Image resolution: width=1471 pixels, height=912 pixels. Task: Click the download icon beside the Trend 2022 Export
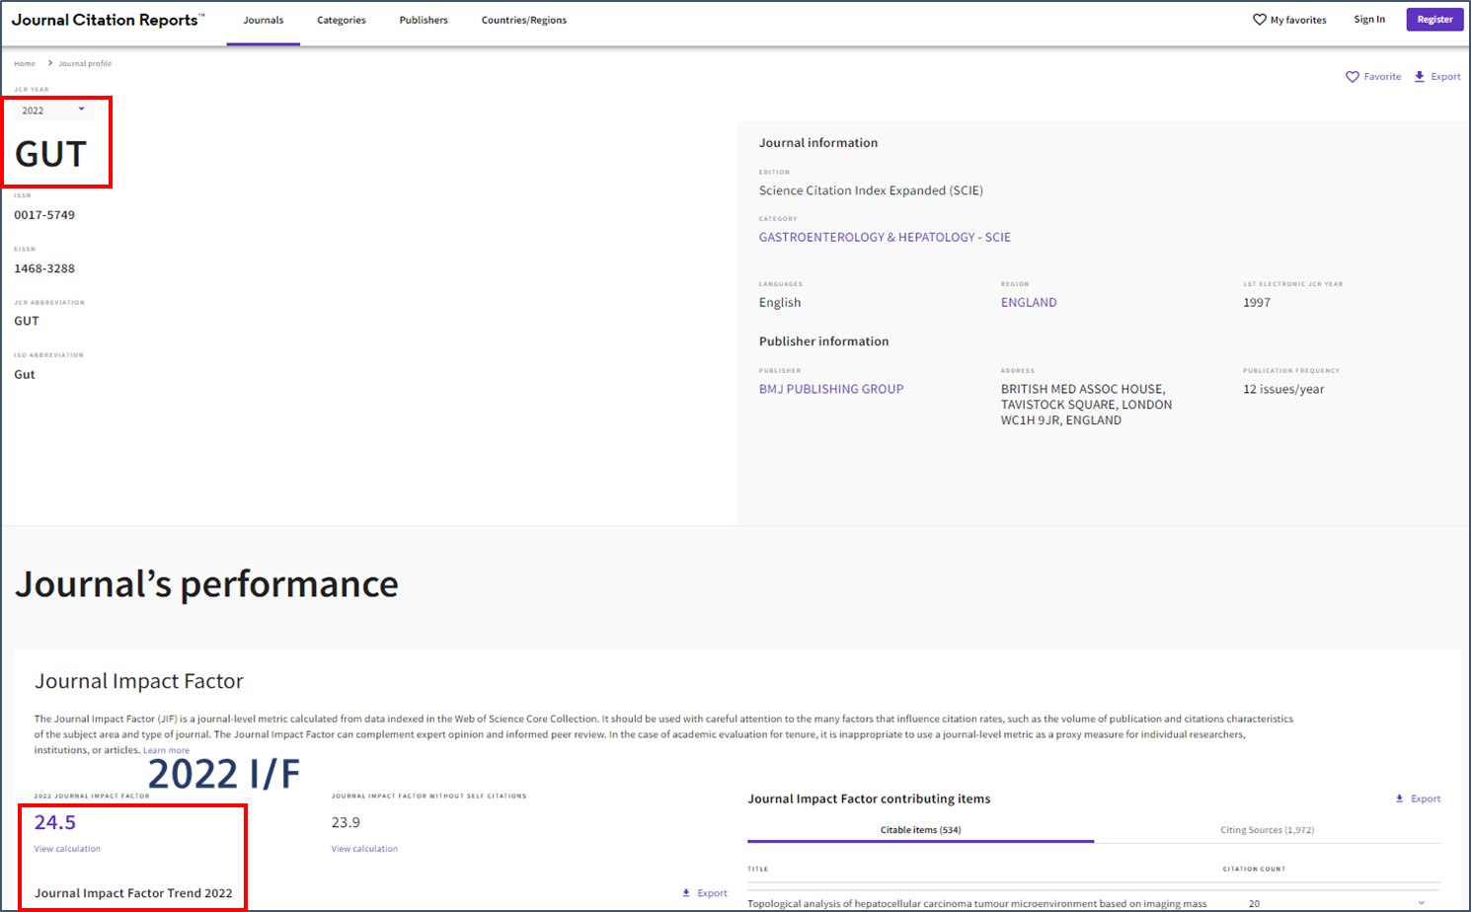pyautogui.click(x=686, y=893)
